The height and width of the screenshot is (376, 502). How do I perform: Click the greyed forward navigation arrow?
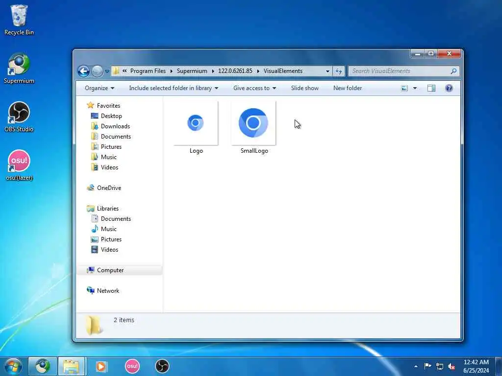tap(98, 71)
